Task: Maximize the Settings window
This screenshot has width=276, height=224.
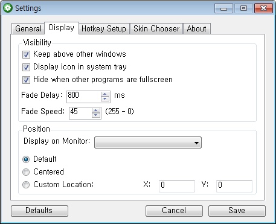Action: [x=243, y=8]
